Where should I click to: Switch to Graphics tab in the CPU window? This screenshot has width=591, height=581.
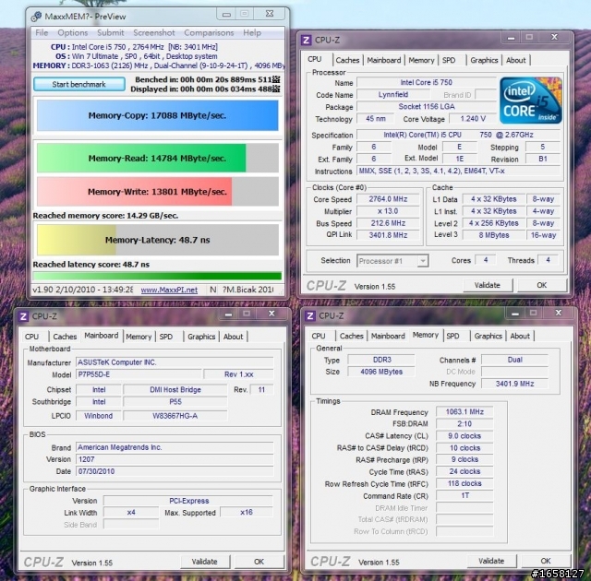[484, 60]
